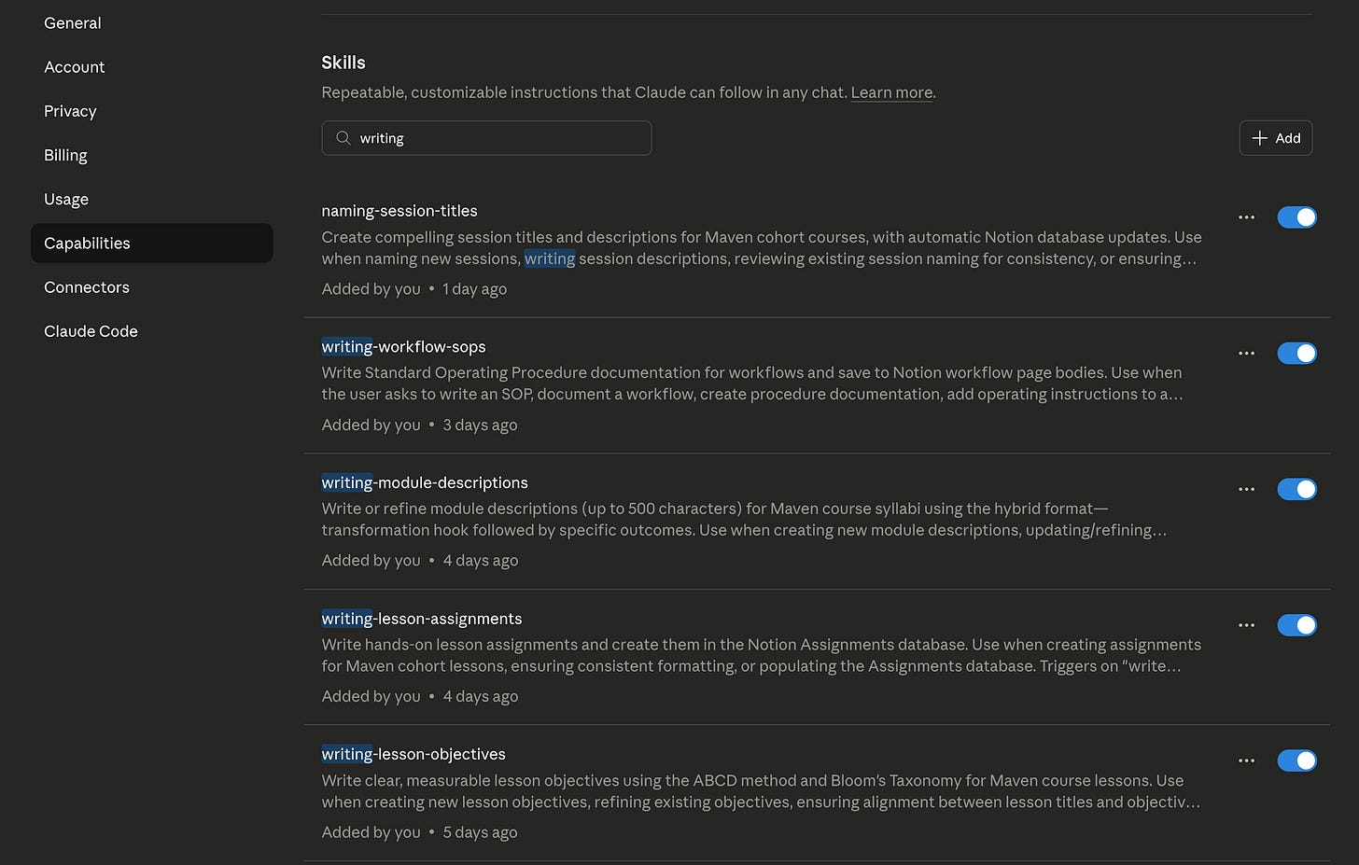Viewport: 1359px width, 865px height.
Task: Turn off writing-lesson-assignments skill toggle
Action: point(1296,625)
